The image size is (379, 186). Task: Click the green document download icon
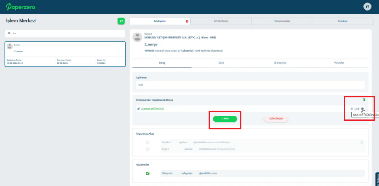coord(364,100)
